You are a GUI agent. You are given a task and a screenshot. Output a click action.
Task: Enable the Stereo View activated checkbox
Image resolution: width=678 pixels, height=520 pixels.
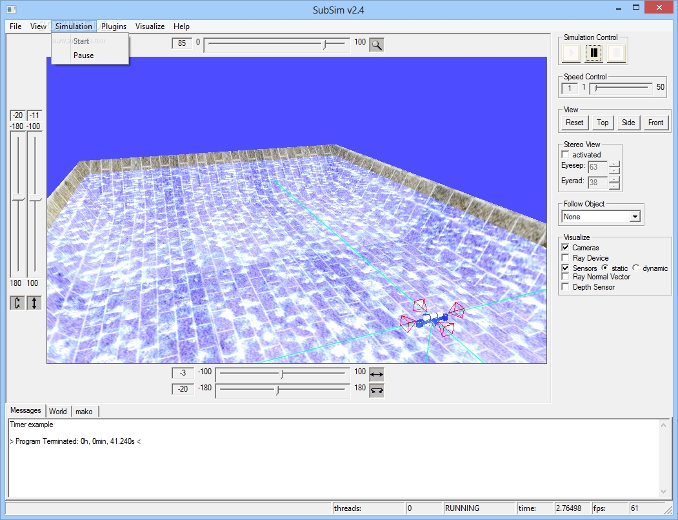coord(565,154)
